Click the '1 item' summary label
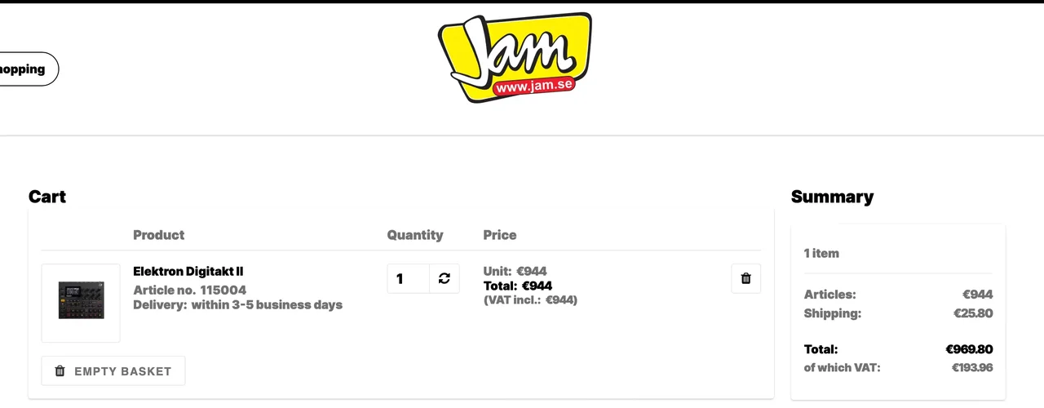The image size is (1044, 408). pyautogui.click(x=821, y=253)
